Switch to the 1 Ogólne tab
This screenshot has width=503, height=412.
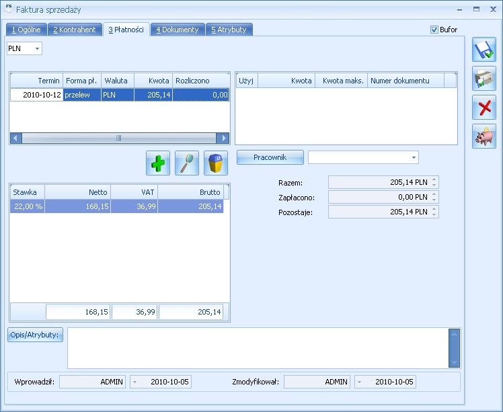(26, 30)
